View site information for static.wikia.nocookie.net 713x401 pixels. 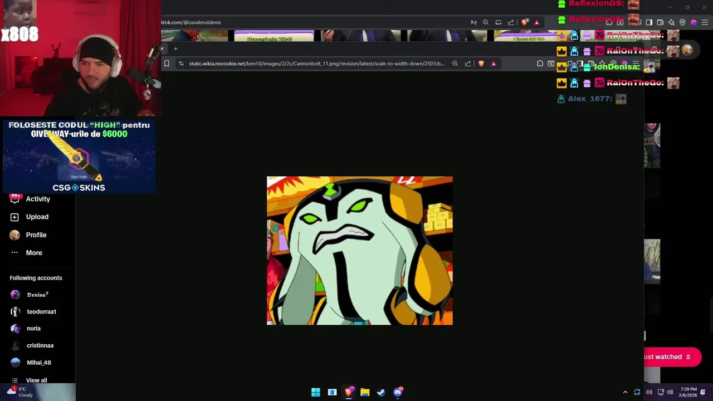click(x=181, y=63)
